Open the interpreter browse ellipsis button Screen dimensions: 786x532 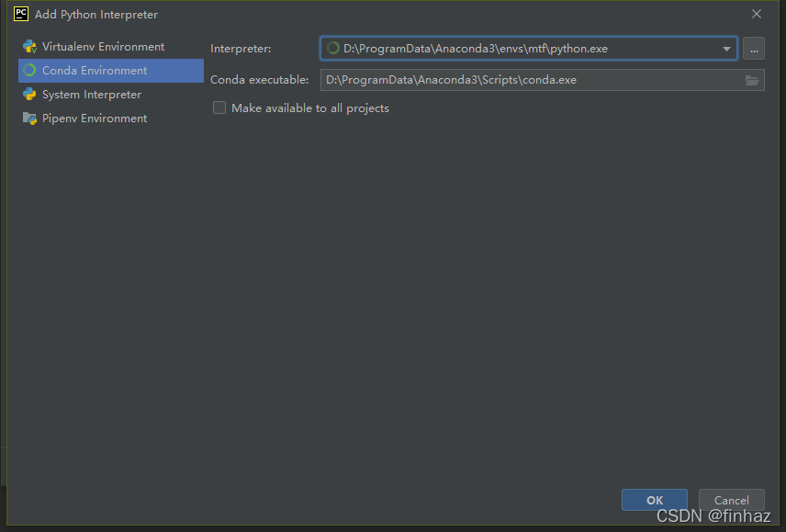pos(754,49)
